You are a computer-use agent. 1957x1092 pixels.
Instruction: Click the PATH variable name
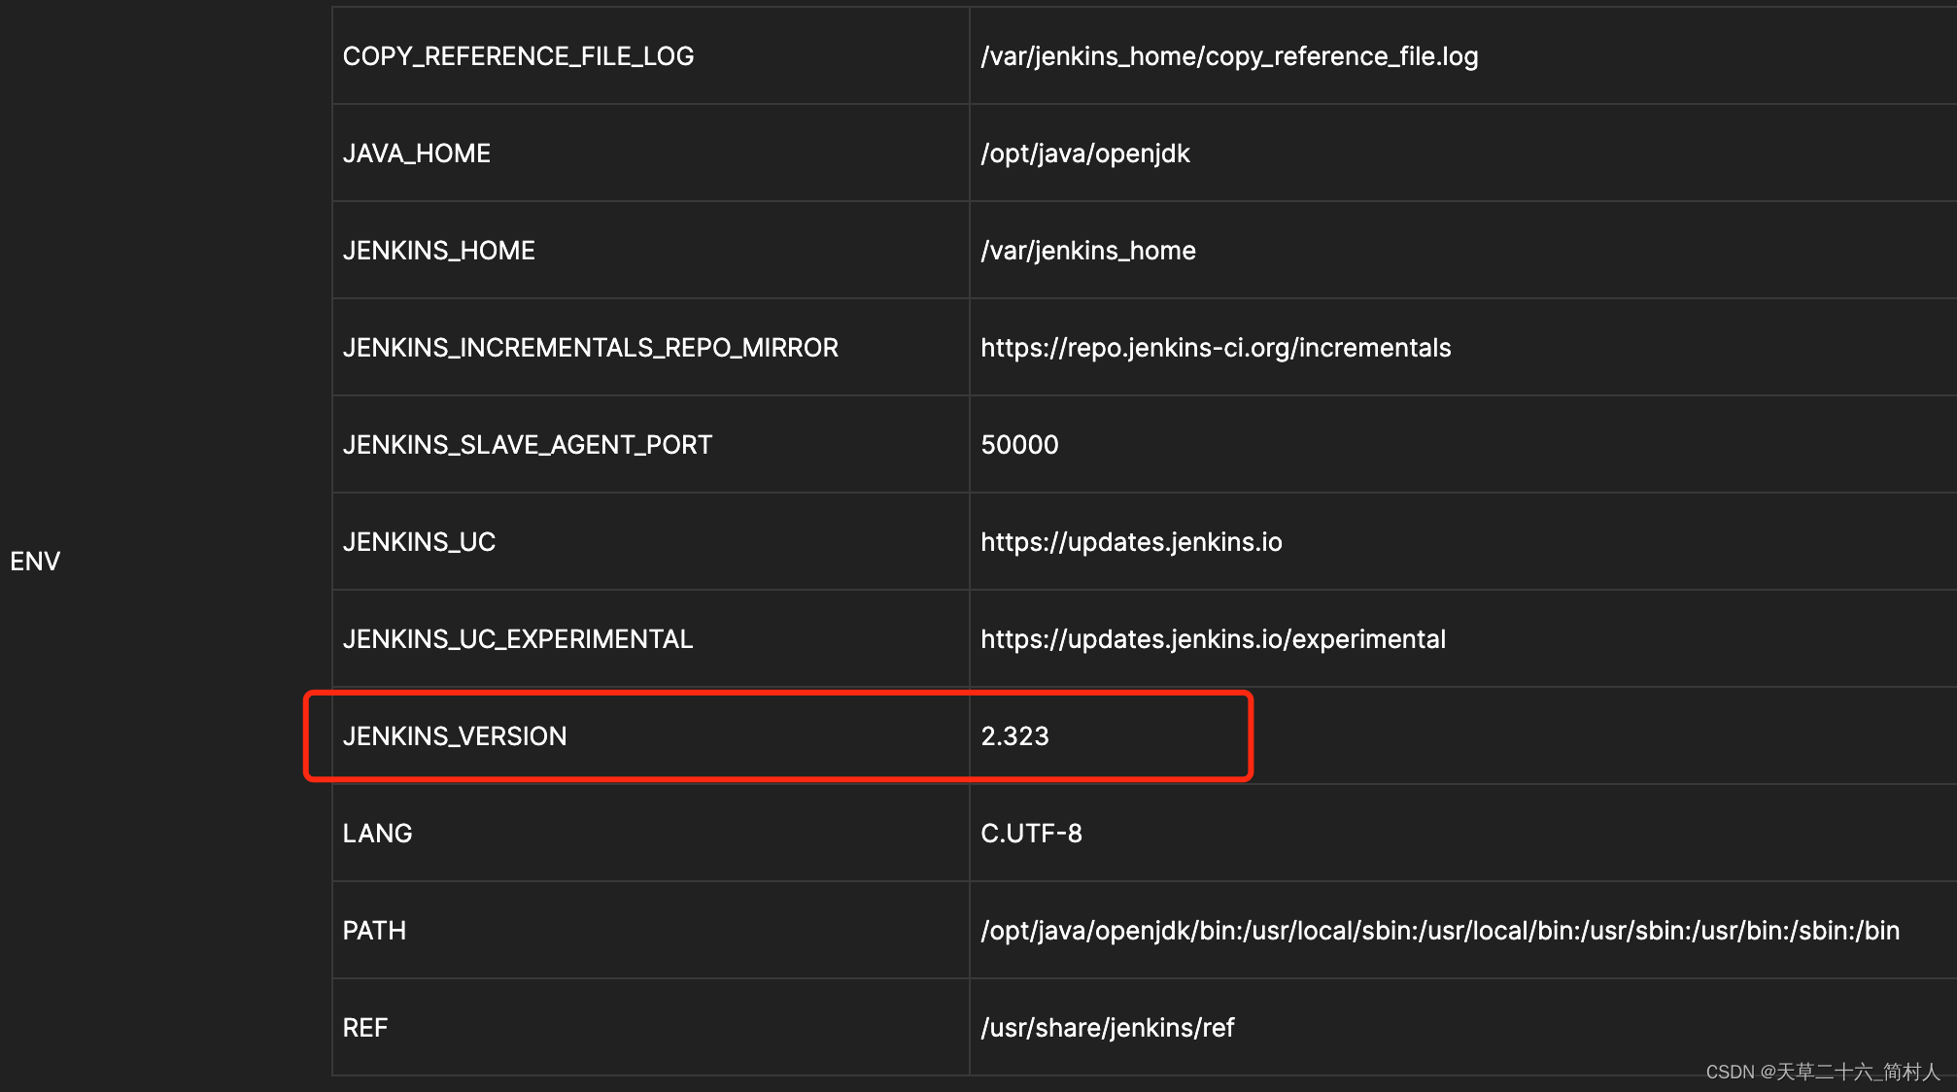tap(374, 931)
